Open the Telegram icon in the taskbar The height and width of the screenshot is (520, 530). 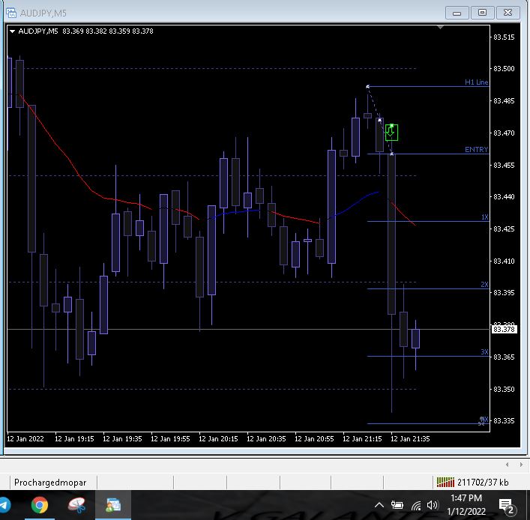[x=4, y=506]
